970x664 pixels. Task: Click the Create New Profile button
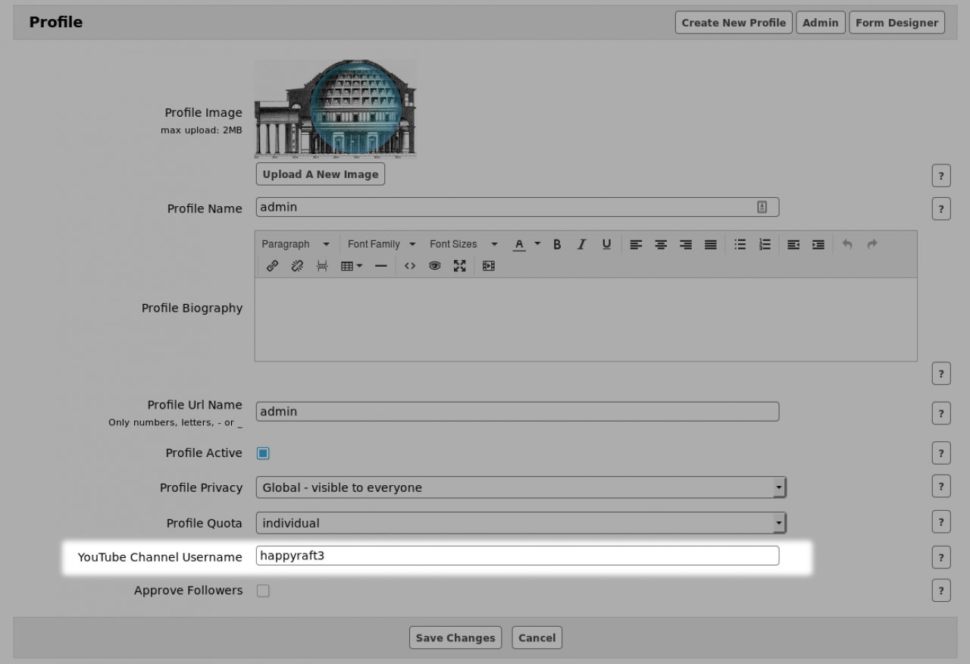(733, 23)
